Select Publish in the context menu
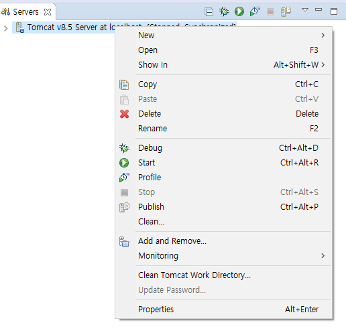The height and width of the screenshot is (331, 346). pyautogui.click(x=224, y=207)
